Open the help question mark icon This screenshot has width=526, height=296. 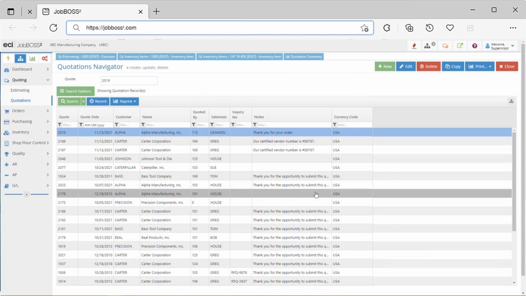[x=475, y=46]
